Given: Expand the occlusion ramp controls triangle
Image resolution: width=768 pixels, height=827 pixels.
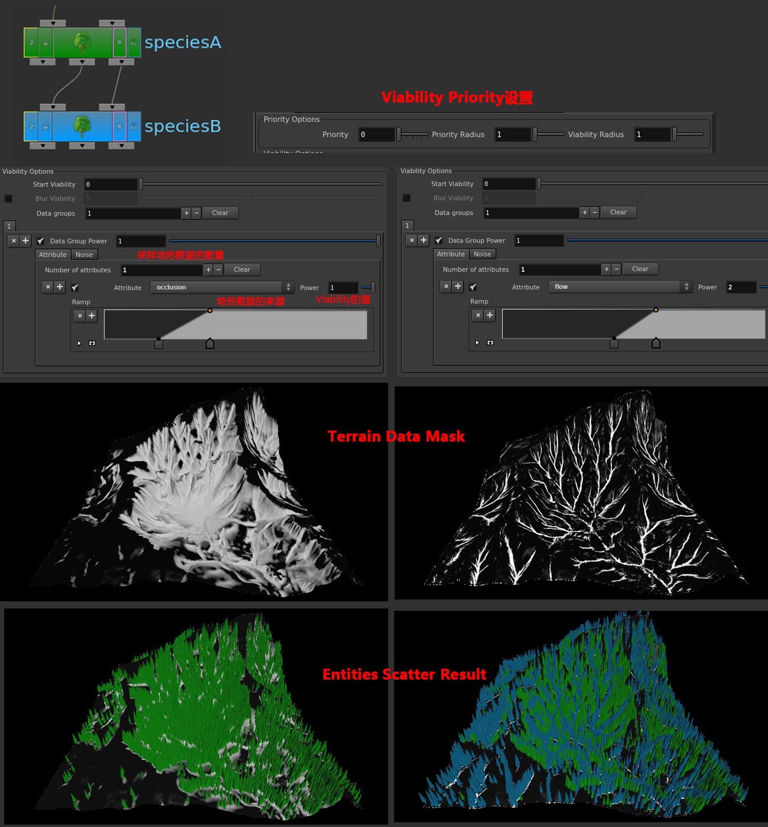Looking at the screenshot, I should point(79,343).
